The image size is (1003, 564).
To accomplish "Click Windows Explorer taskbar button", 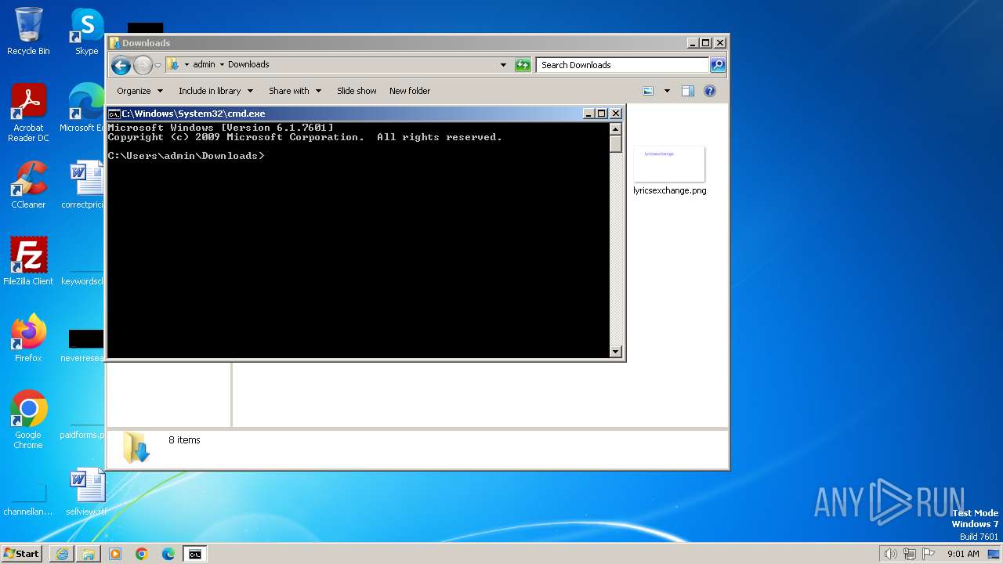I will [89, 554].
